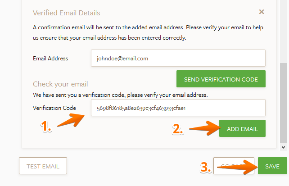
Task: Click the Check your email heading
Action: point(60,84)
